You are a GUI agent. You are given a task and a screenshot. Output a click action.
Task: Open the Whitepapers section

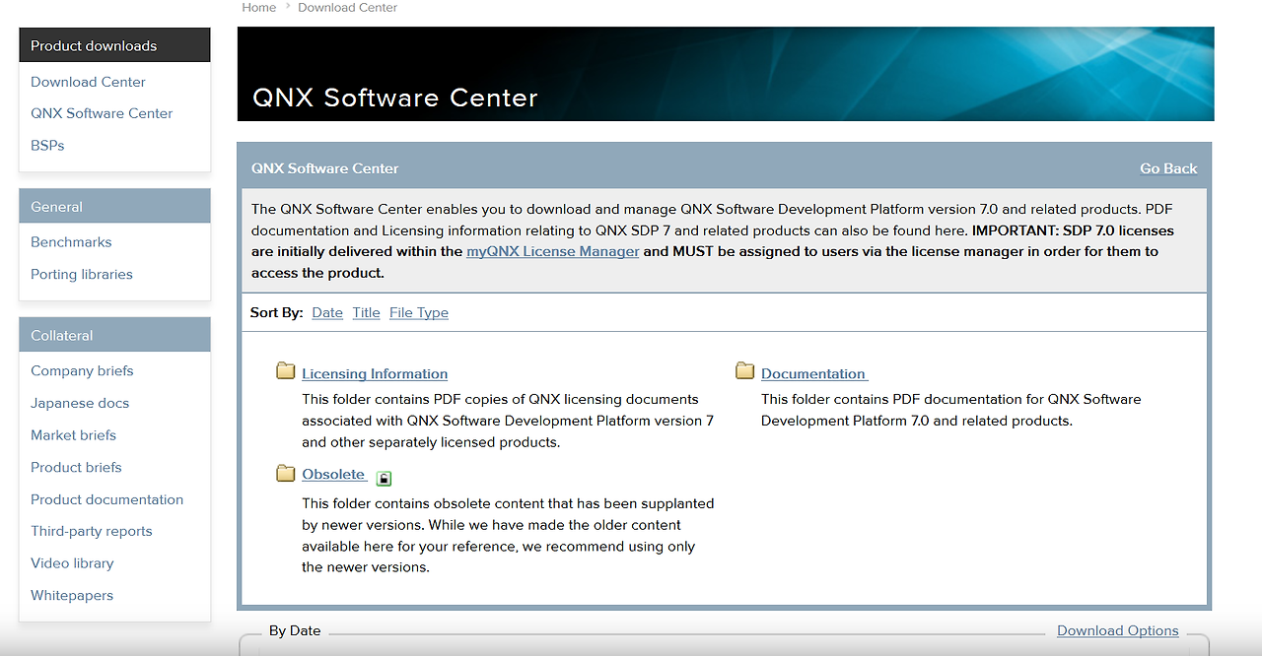(72, 595)
